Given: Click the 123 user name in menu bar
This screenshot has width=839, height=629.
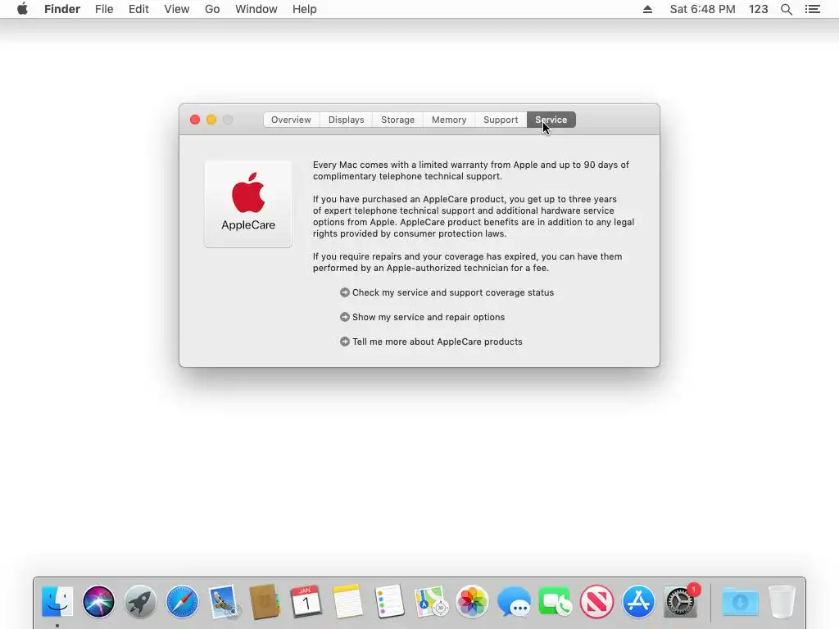Looking at the screenshot, I should click(x=758, y=9).
